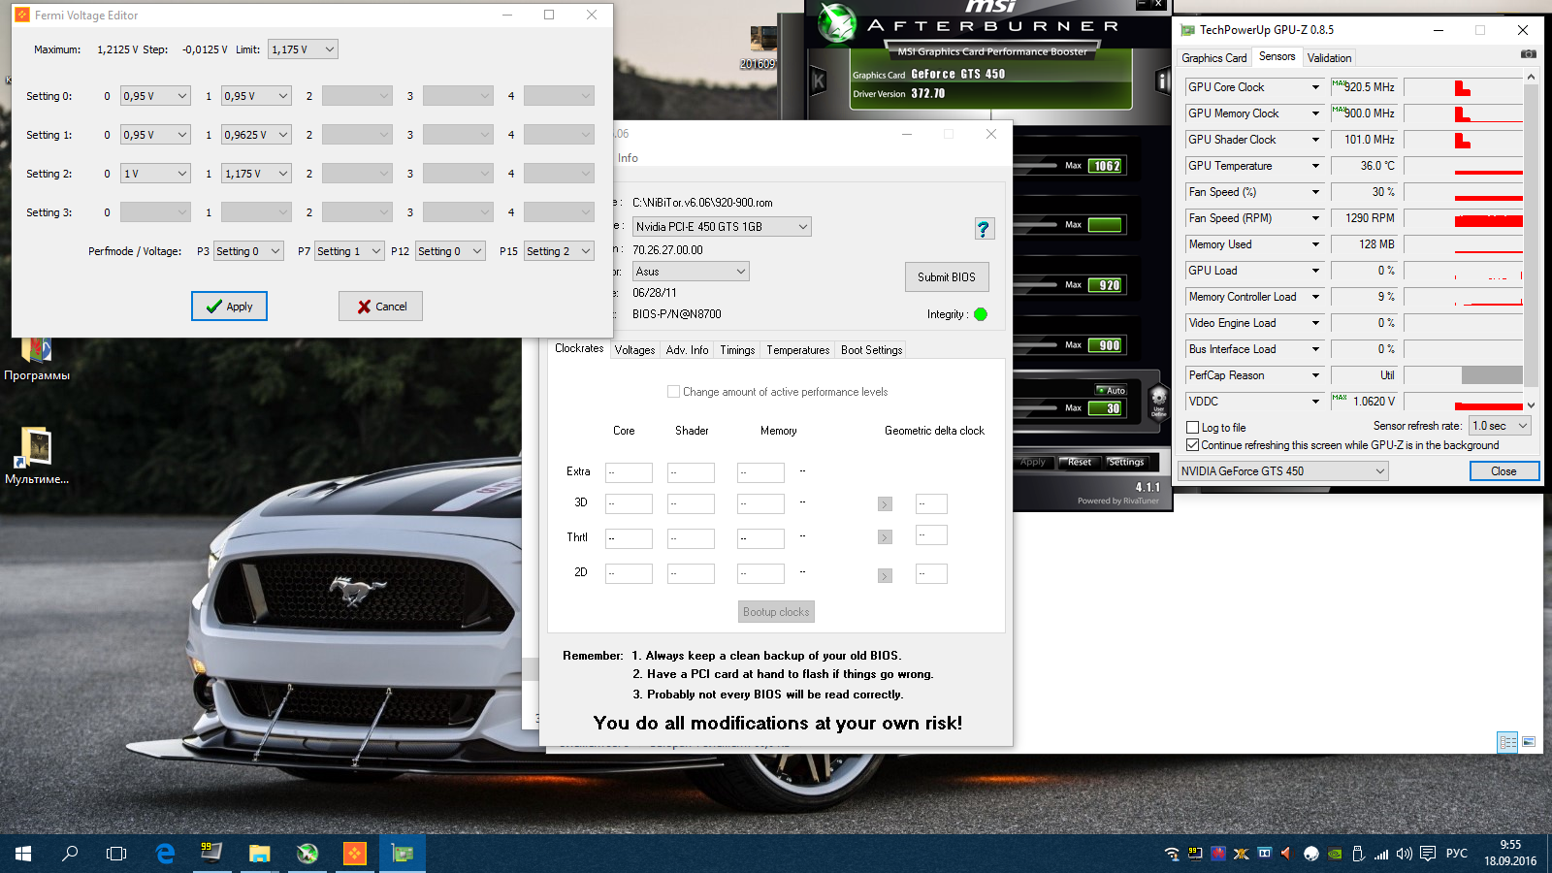The image size is (1552, 873).
Task: Switch to the Adv. Info tab
Action: point(687,350)
